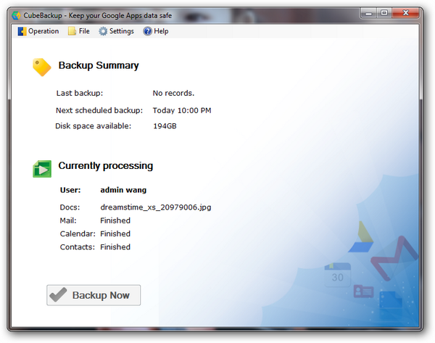
Task: Select the '194GB' disk space value
Action: tap(165, 126)
